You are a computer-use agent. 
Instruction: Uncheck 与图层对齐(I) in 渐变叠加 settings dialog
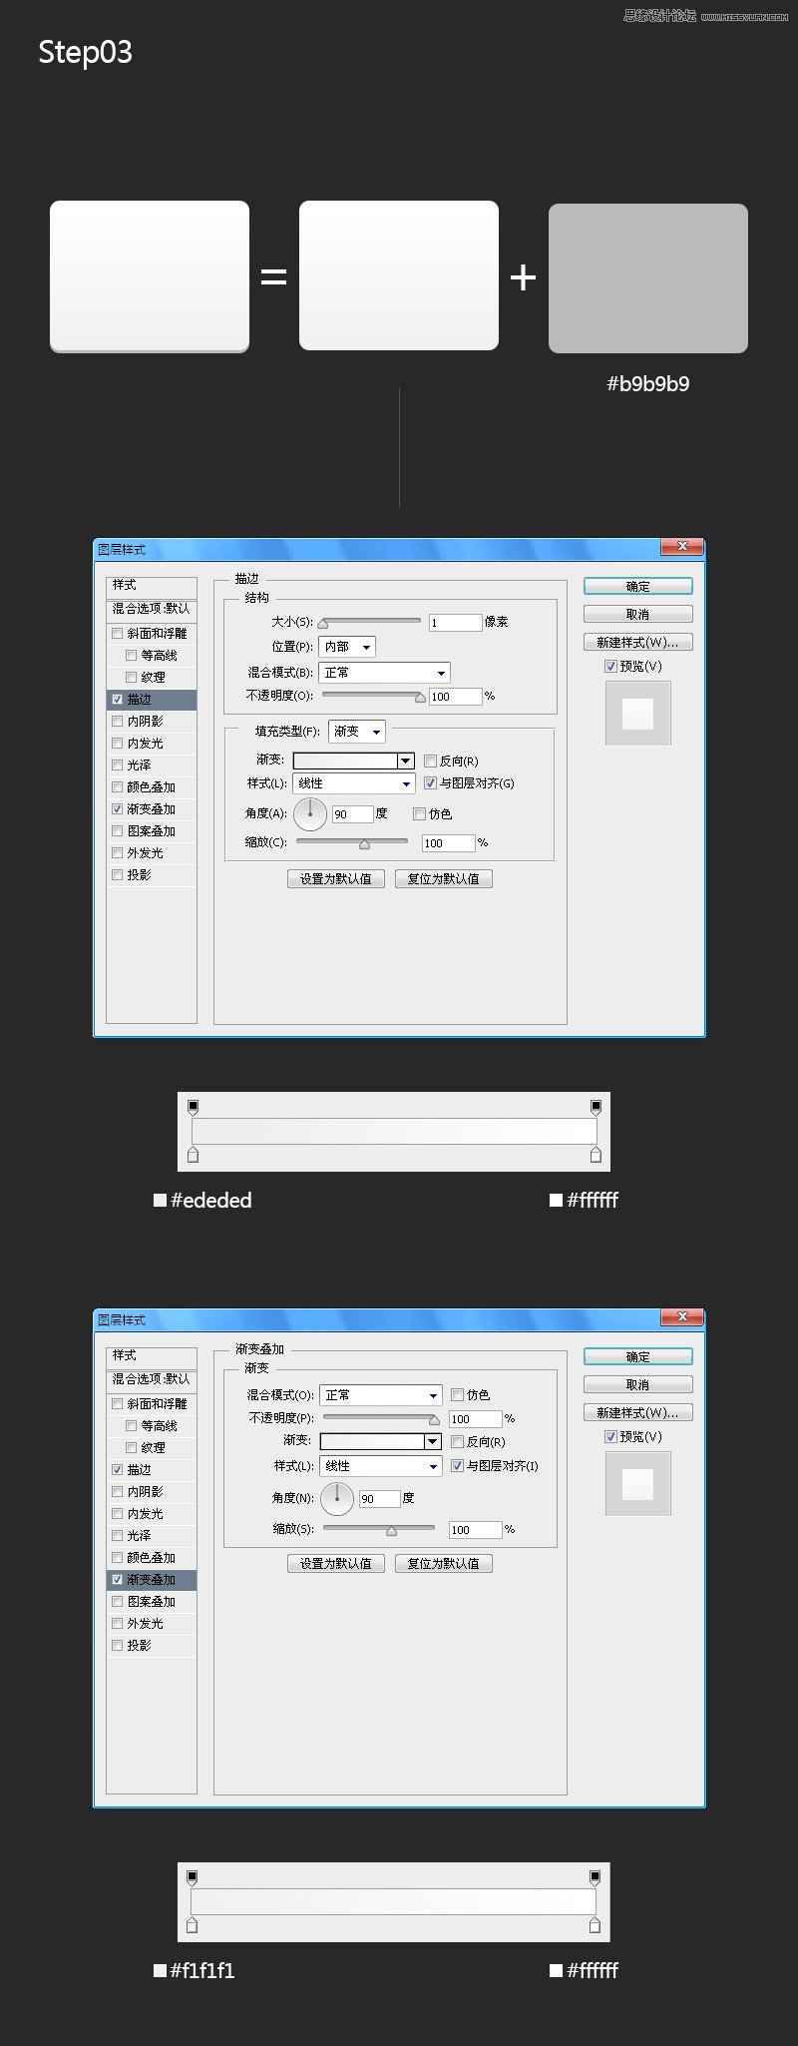coord(457,1466)
